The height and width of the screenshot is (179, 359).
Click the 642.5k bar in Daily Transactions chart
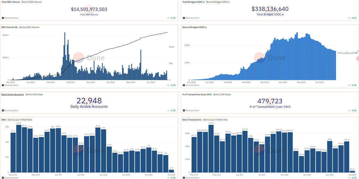click(x=245, y=152)
